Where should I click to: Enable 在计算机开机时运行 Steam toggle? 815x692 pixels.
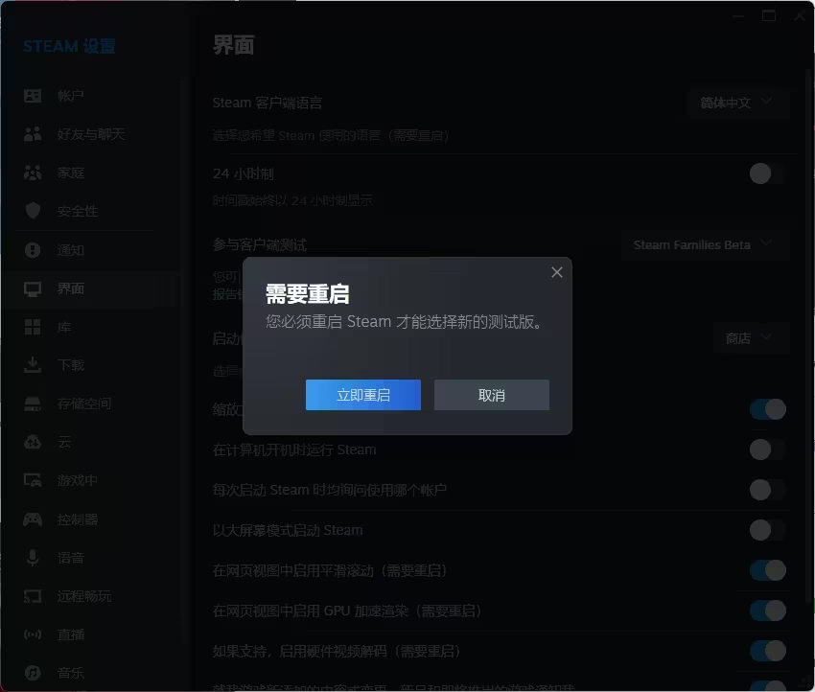[x=767, y=450]
